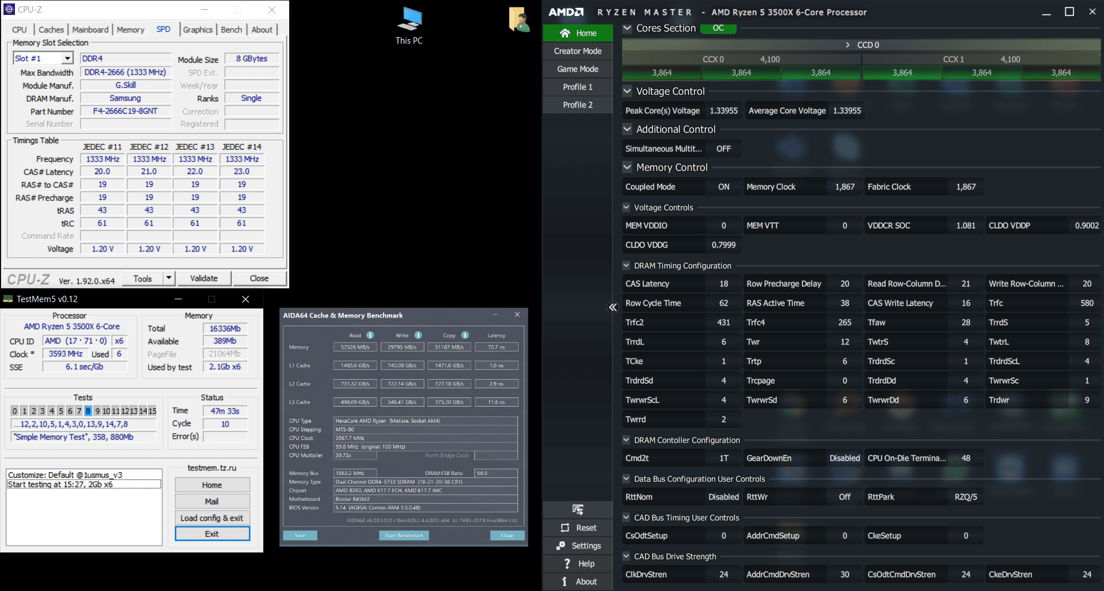Screen dimensions: 1104x591
Task: Open the user folder desktop icon
Action: click(x=519, y=20)
